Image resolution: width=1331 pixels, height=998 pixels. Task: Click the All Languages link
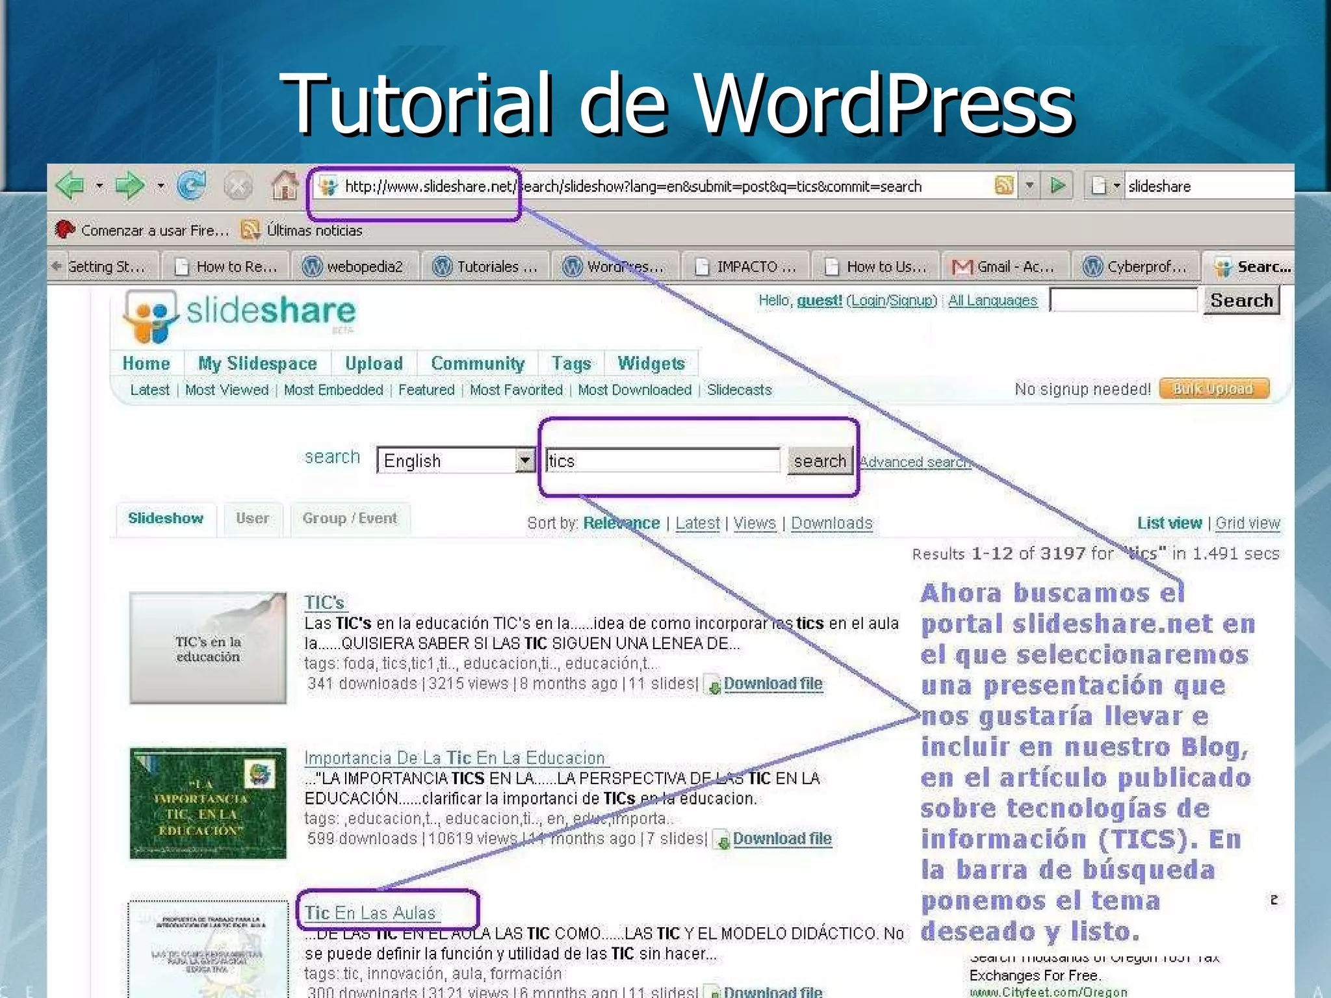(992, 300)
